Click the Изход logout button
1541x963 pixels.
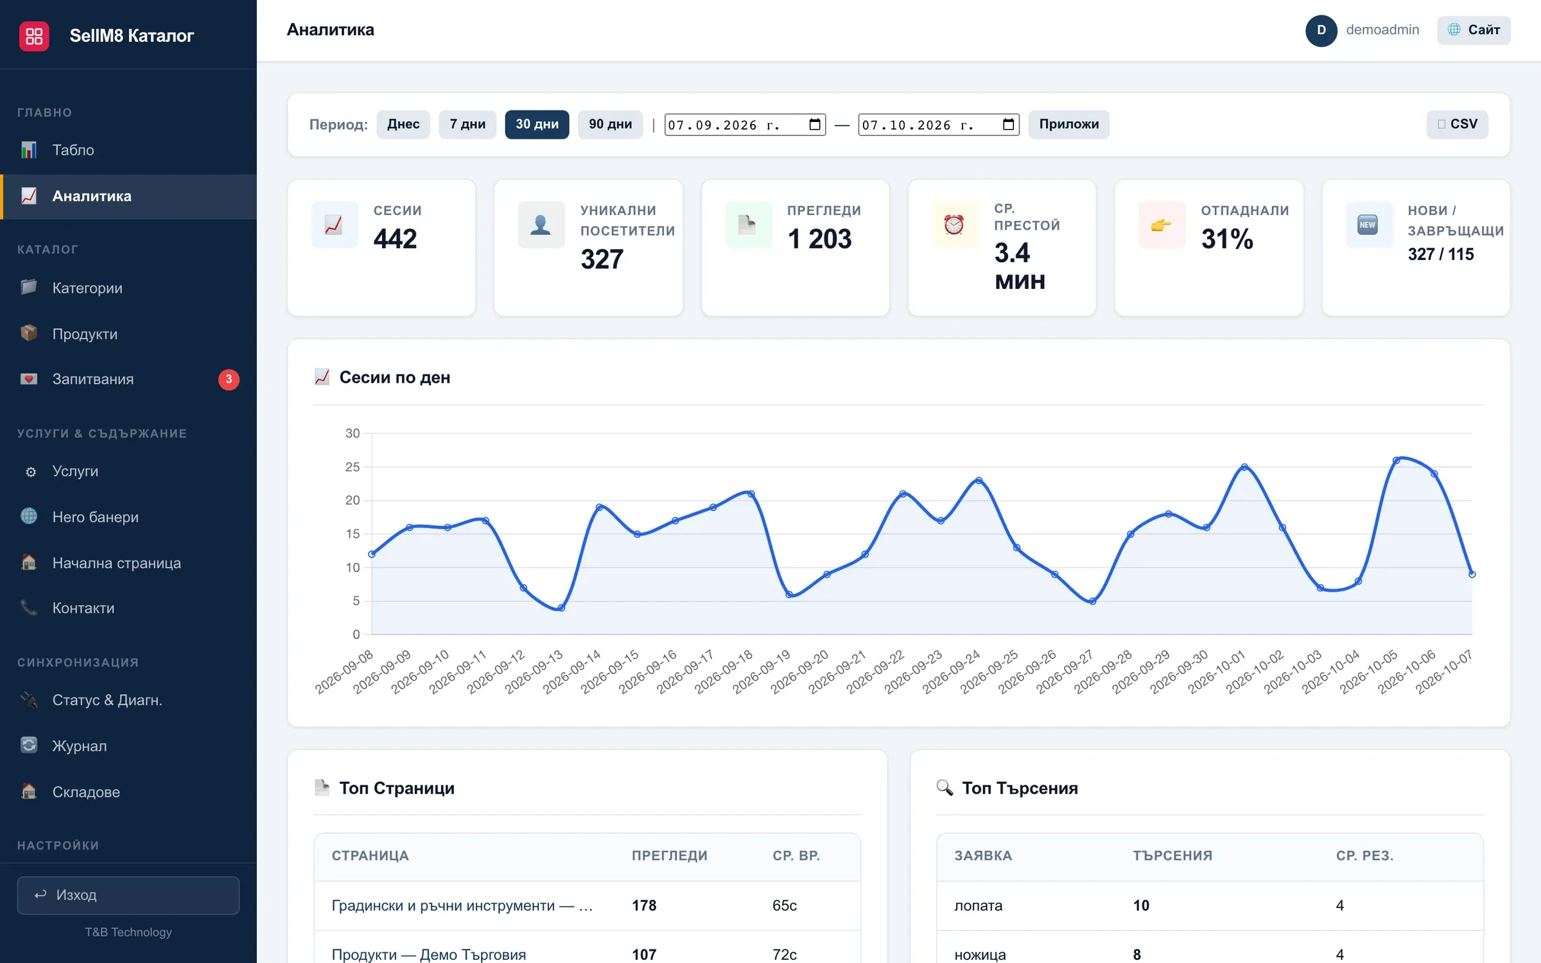[x=128, y=895]
